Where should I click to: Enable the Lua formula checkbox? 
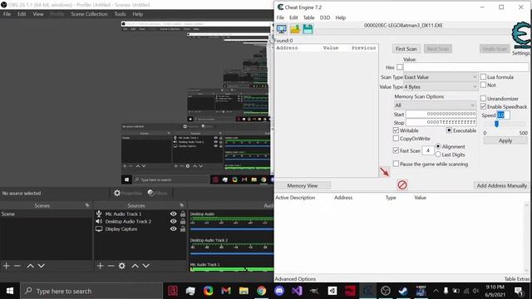[483, 77]
